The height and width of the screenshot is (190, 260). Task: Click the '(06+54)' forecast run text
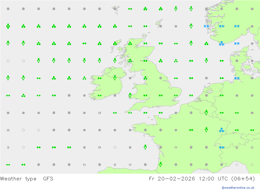click(x=243, y=179)
